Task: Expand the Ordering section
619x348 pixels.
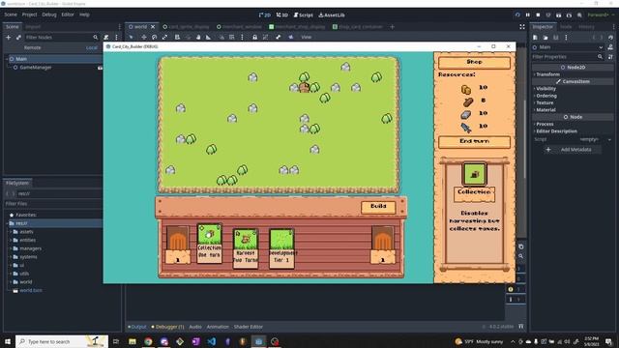Action: (x=545, y=96)
